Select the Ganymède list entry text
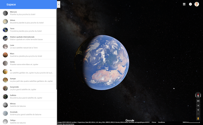Image resolution: width=203 pixels, height=125 pixels. (x=14, y=87)
